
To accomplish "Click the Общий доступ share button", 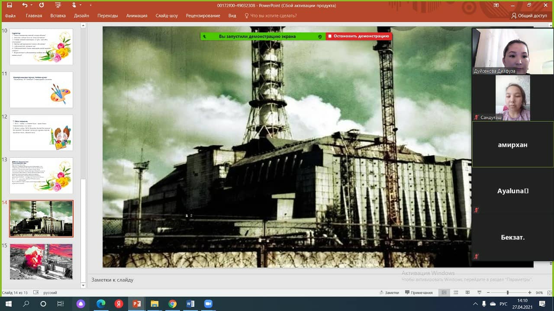I will pos(529,16).
